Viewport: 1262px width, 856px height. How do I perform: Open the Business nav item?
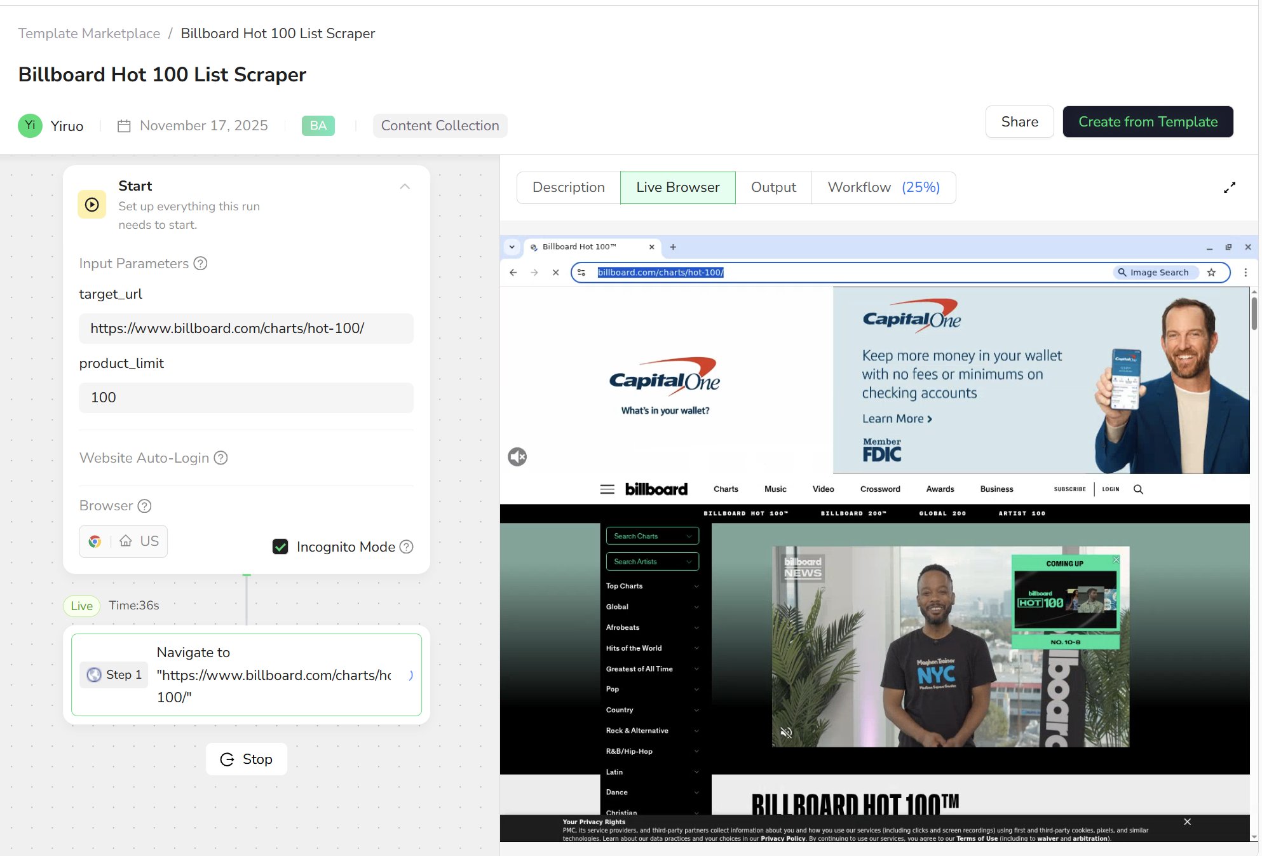[x=997, y=489]
